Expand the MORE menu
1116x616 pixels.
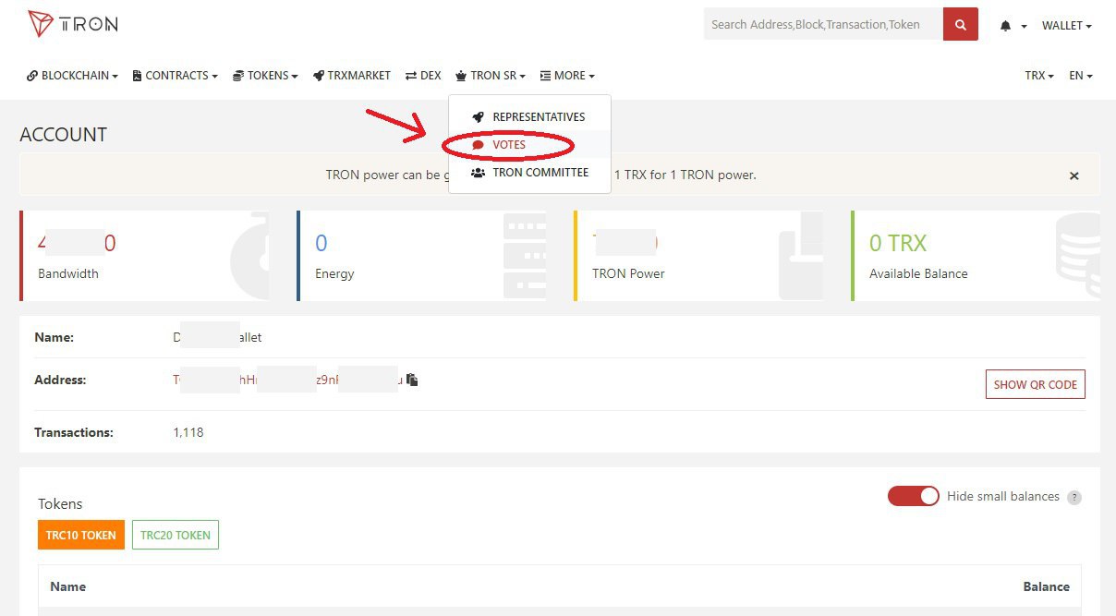567,76
